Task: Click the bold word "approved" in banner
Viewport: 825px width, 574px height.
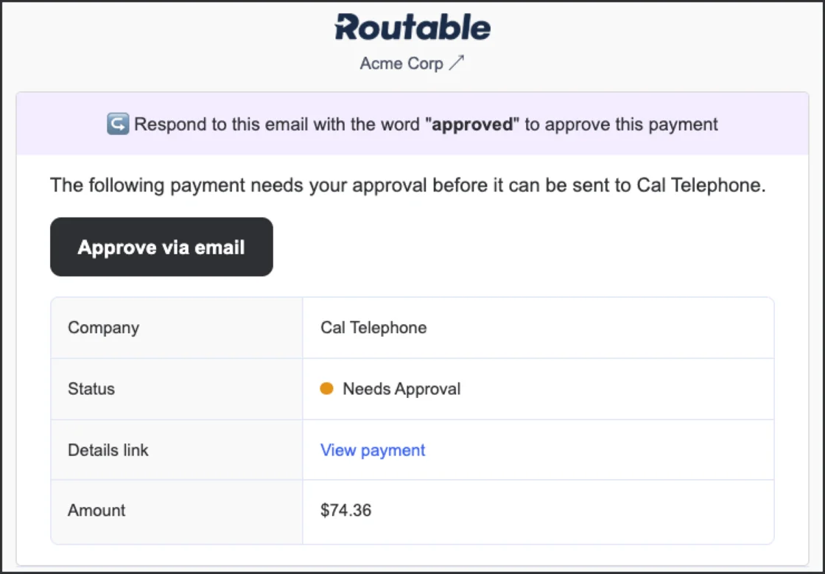Action: click(472, 124)
